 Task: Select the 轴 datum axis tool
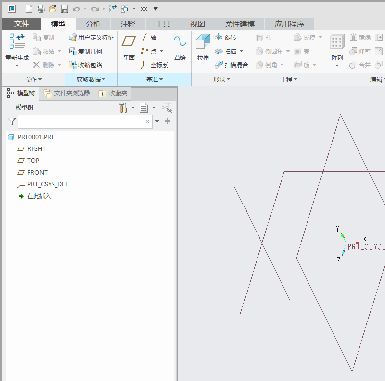[x=149, y=38]
